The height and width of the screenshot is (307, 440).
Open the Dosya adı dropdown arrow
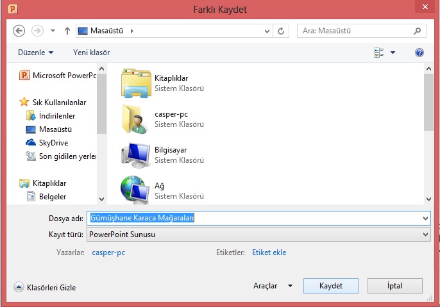(x=425, y=219)
